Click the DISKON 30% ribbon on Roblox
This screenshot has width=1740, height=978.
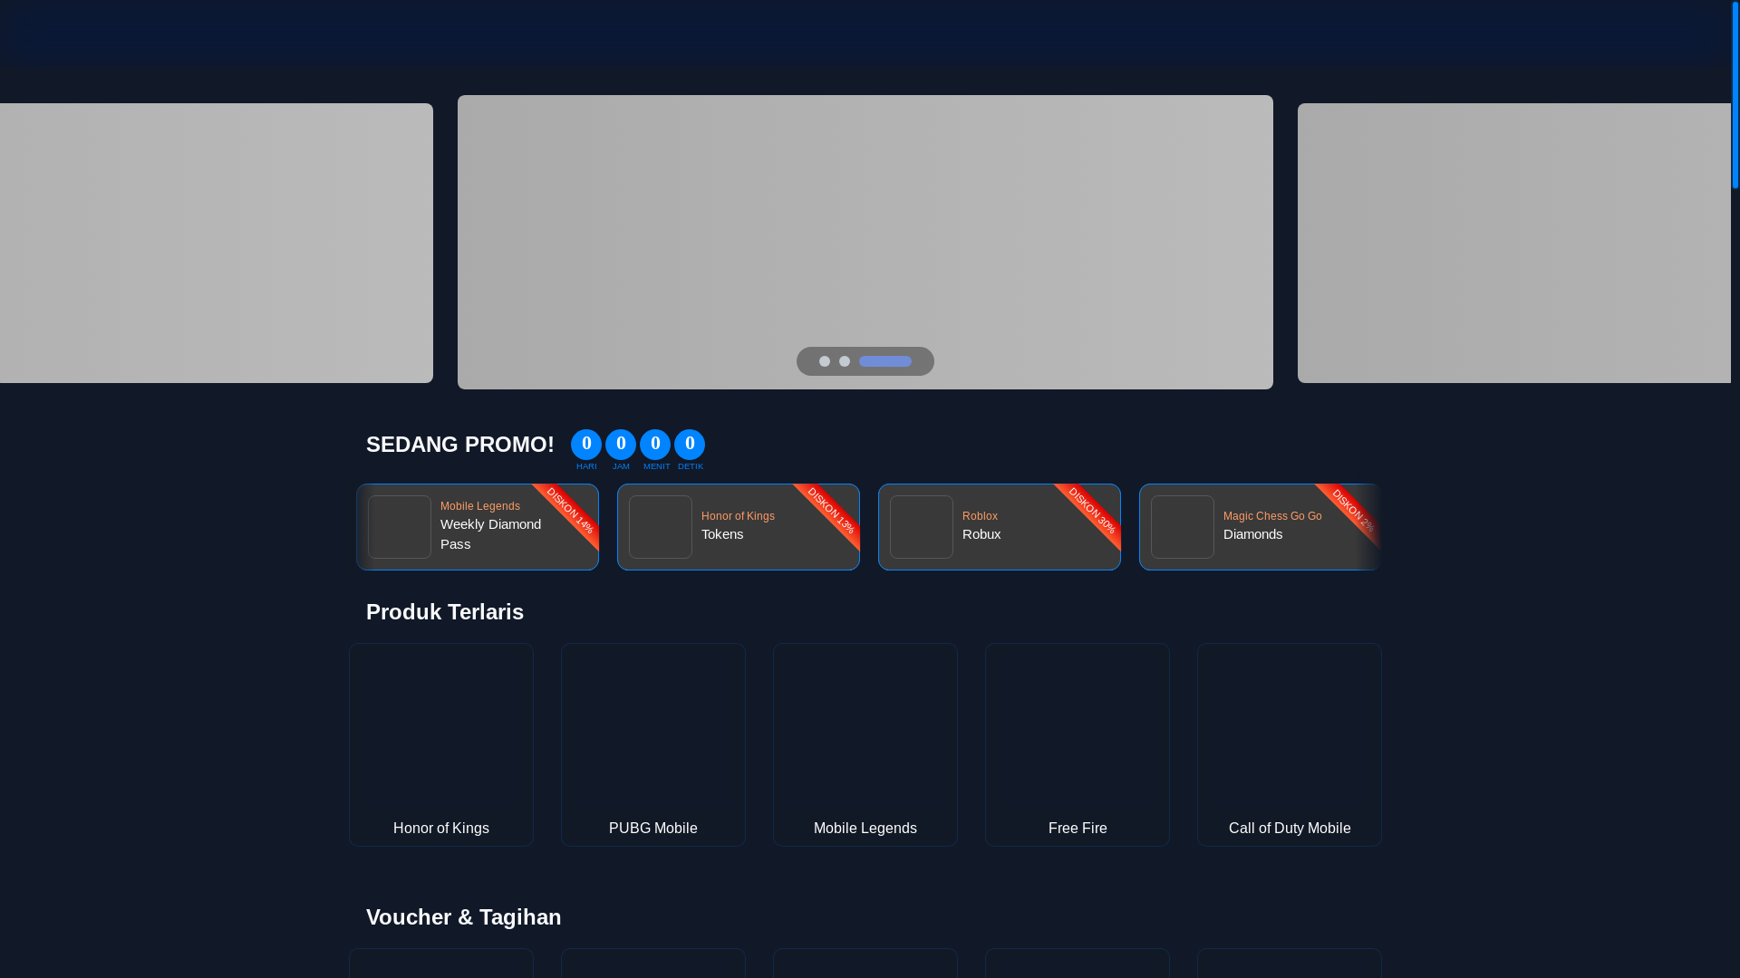tap(1092, 512)
